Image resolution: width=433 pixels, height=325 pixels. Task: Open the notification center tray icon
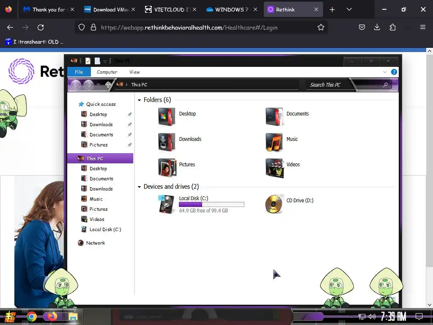(x=419, y=317)
